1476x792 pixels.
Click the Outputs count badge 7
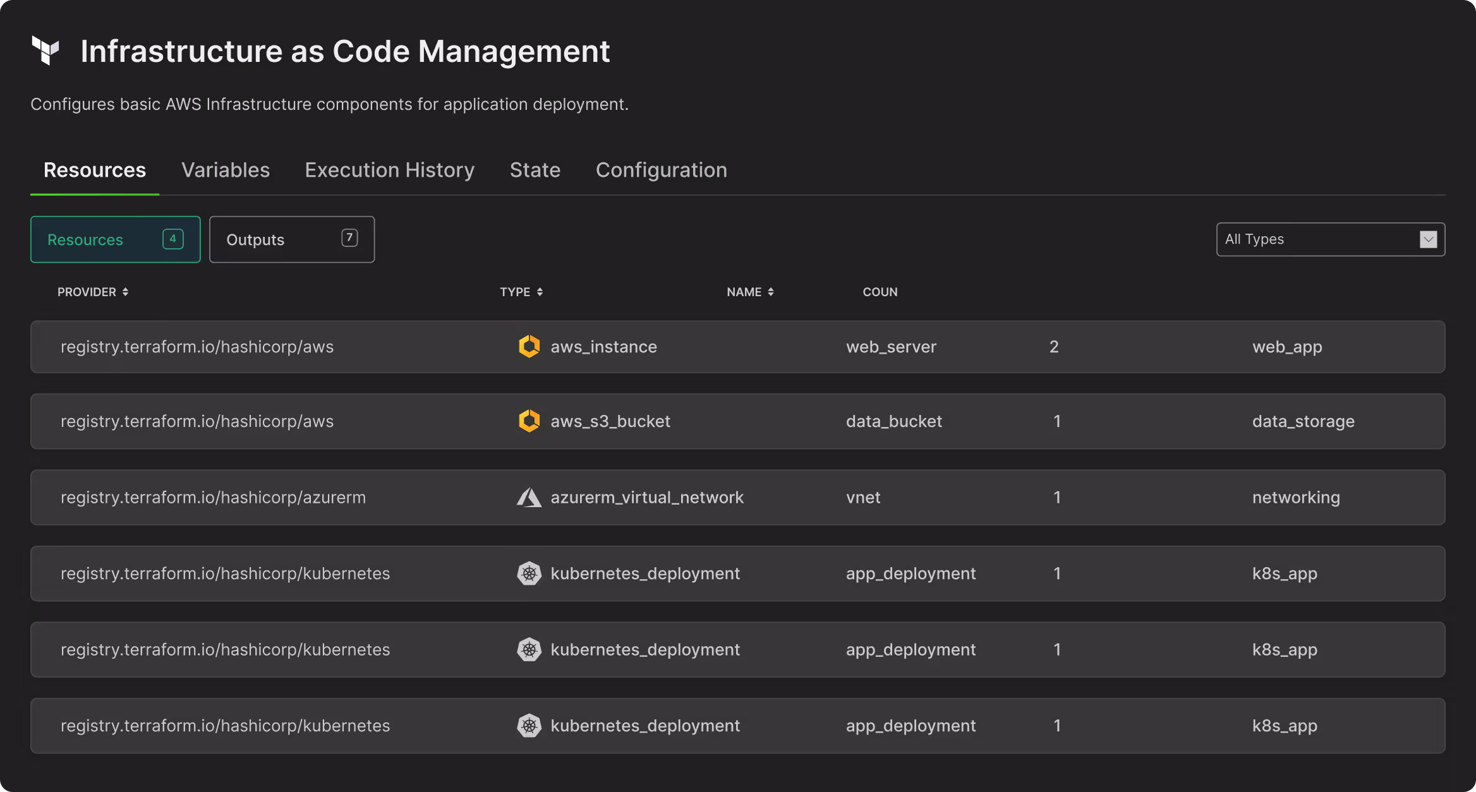point(349,237)
